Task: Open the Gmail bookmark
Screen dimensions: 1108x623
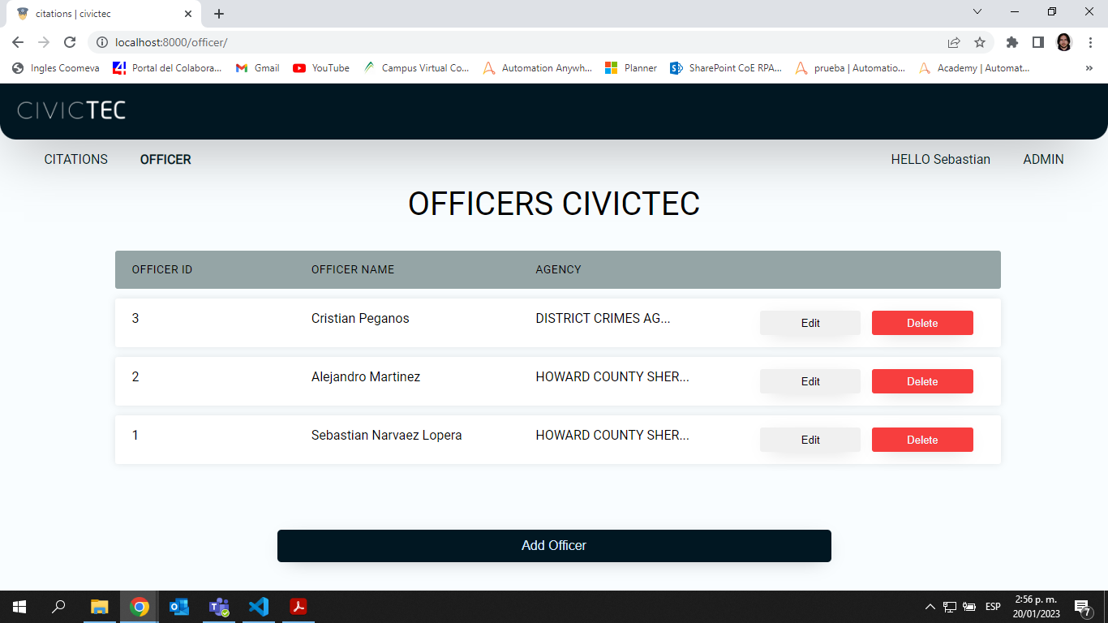Action: (258, 68)
